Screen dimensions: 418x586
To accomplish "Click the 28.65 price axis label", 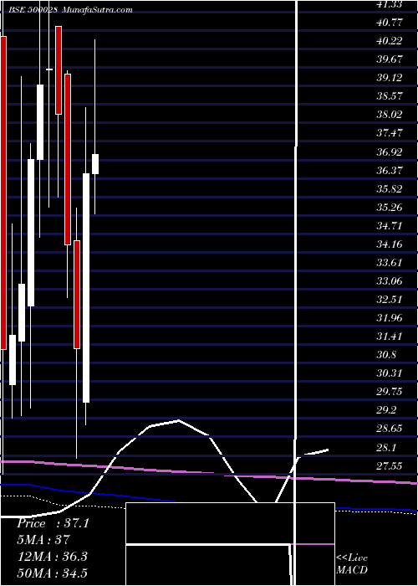I will (389, 429).
